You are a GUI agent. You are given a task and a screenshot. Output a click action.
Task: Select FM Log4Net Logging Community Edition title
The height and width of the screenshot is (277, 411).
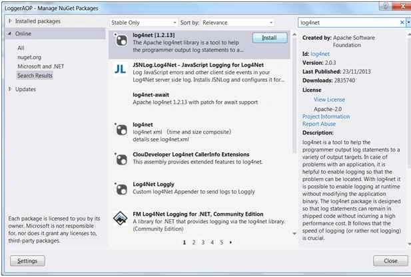[x=198, y=214]
